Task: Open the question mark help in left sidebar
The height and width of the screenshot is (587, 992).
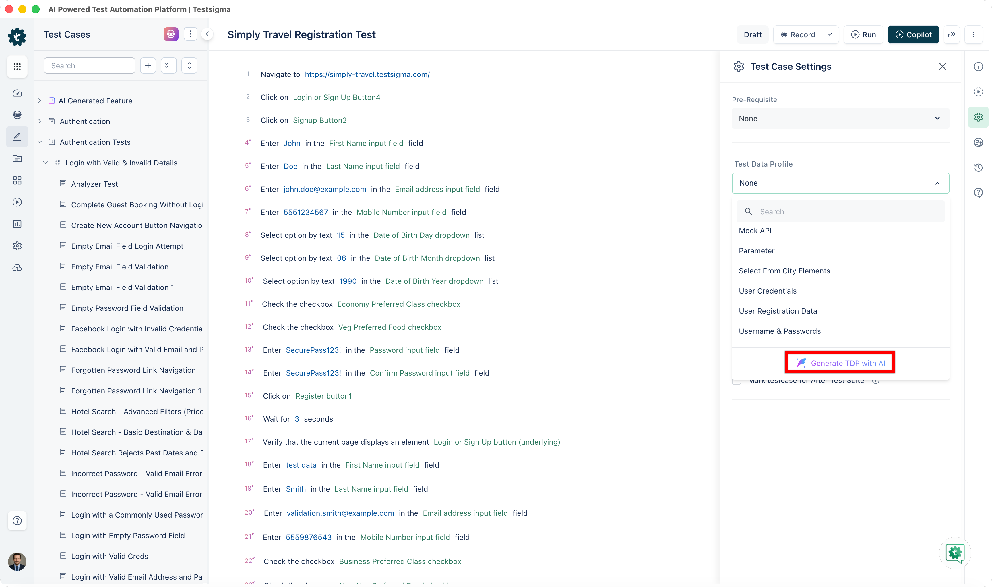Action: click(17, 521)
